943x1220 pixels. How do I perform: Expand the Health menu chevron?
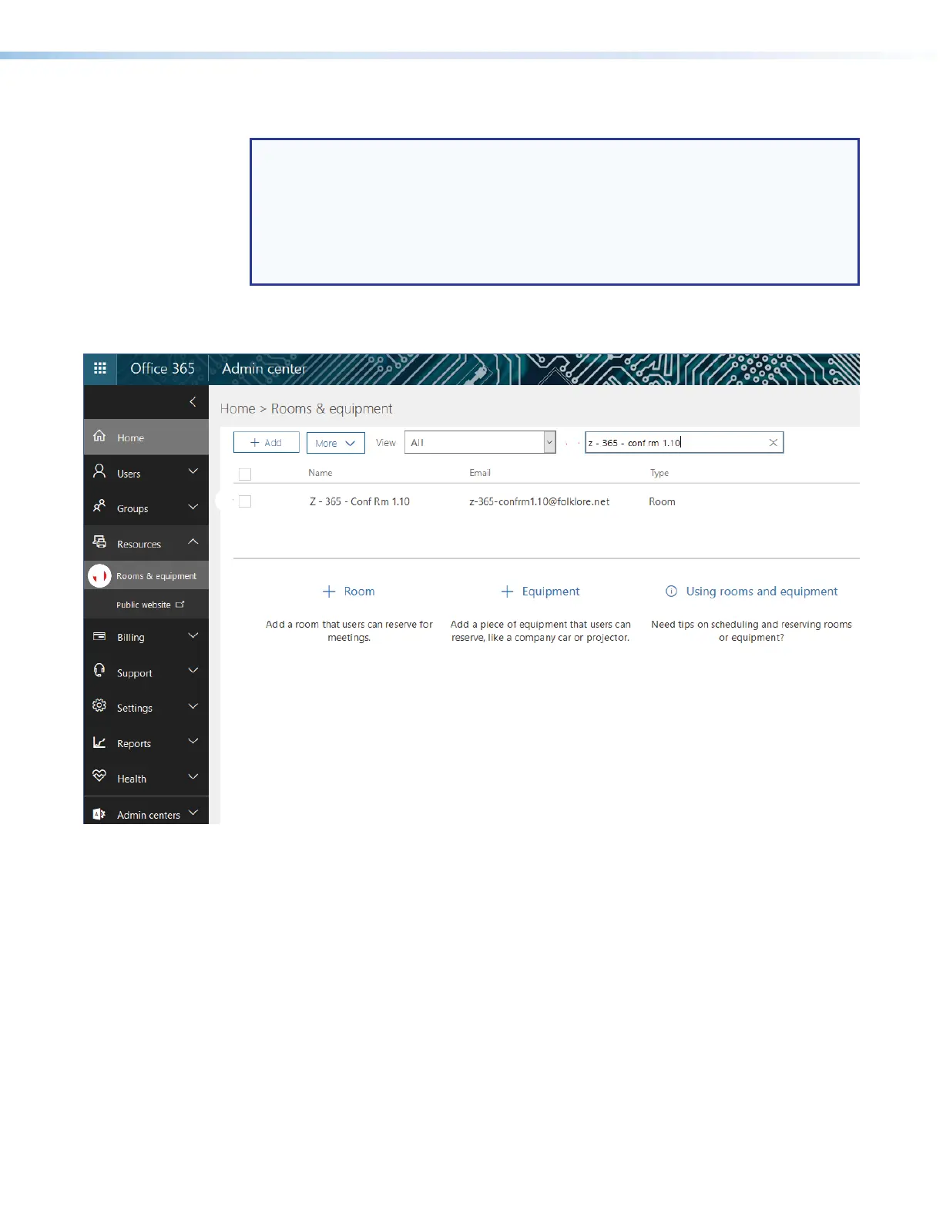pyautogui.click(x=193, y=776)
